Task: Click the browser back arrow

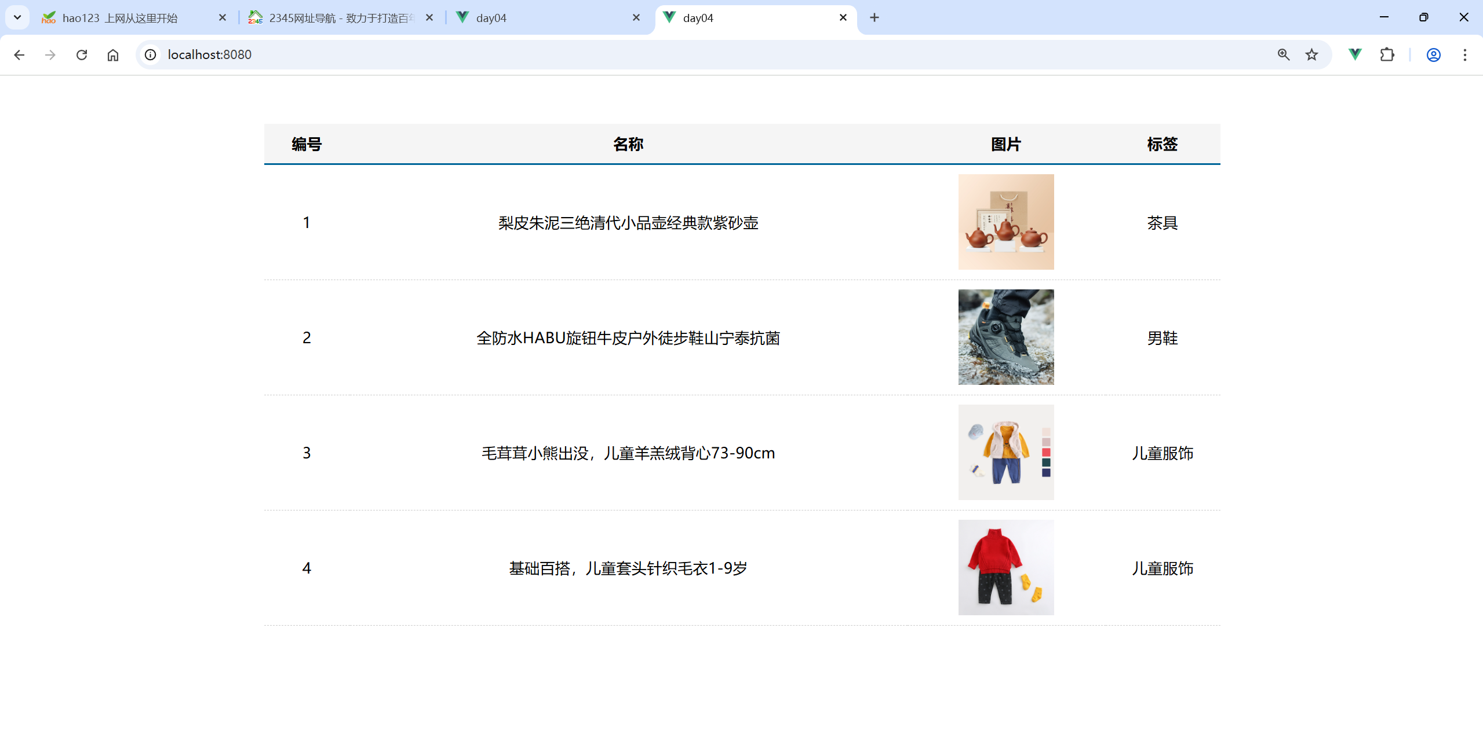Action: [x=19, y=55]
